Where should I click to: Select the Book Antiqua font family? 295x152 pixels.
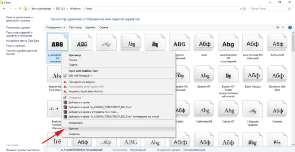[253, 77]
